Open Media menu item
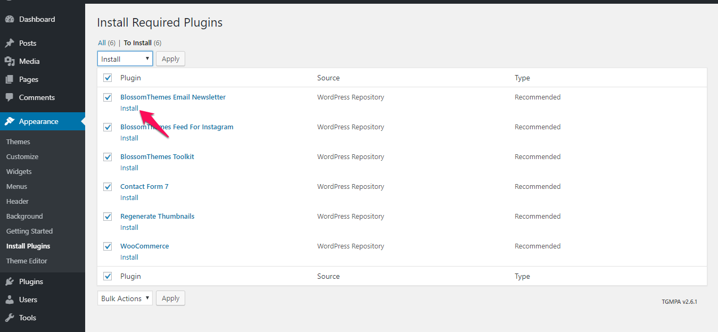Screen dimensions: 718x332 click(x=43, y=61)
